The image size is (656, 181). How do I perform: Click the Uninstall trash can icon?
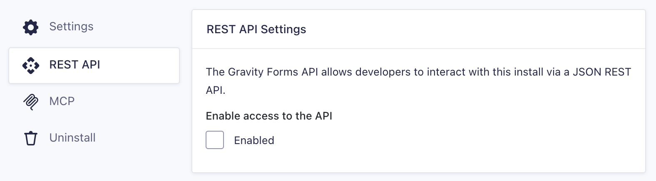tap(31, 138)
